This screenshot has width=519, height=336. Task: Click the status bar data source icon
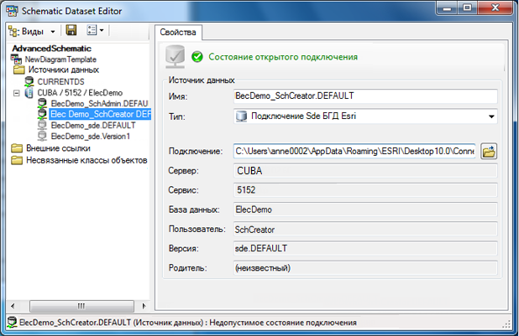click(x=13, y=323)
